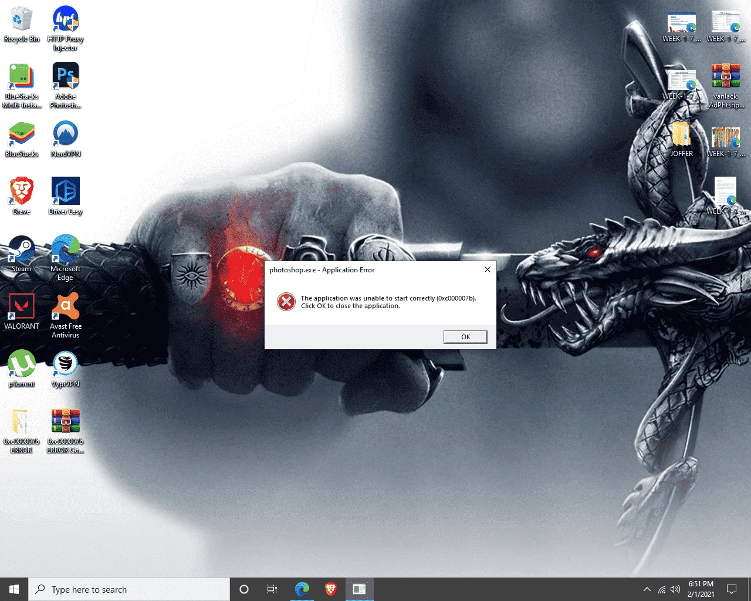The width and height of the screenshot is (751, 601).
Task: Select the NordVPN desktop shortcut
Action: [66, 140]
